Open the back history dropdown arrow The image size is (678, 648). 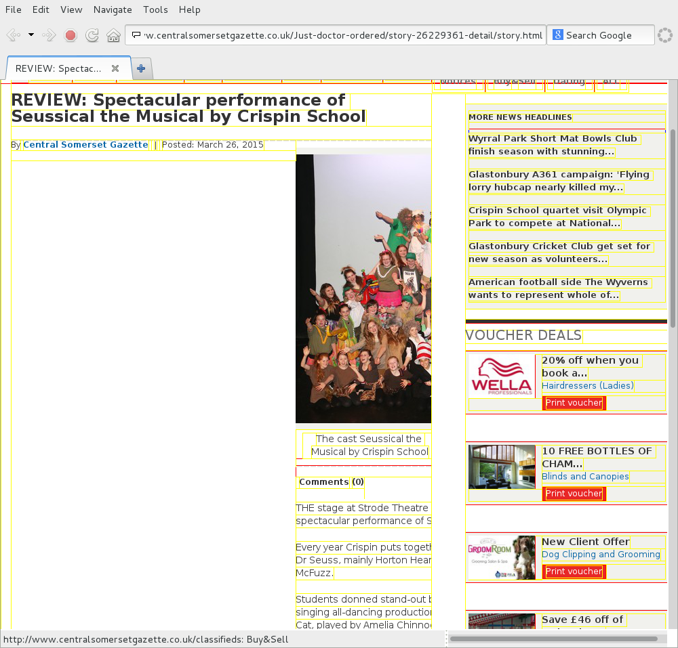(31, 35)
